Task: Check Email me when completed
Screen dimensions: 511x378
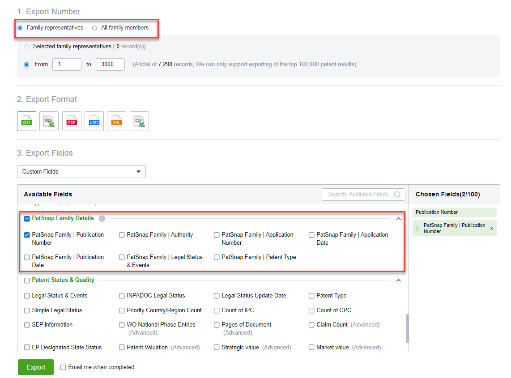Action: pyautogui.click(x=63, y=367)
